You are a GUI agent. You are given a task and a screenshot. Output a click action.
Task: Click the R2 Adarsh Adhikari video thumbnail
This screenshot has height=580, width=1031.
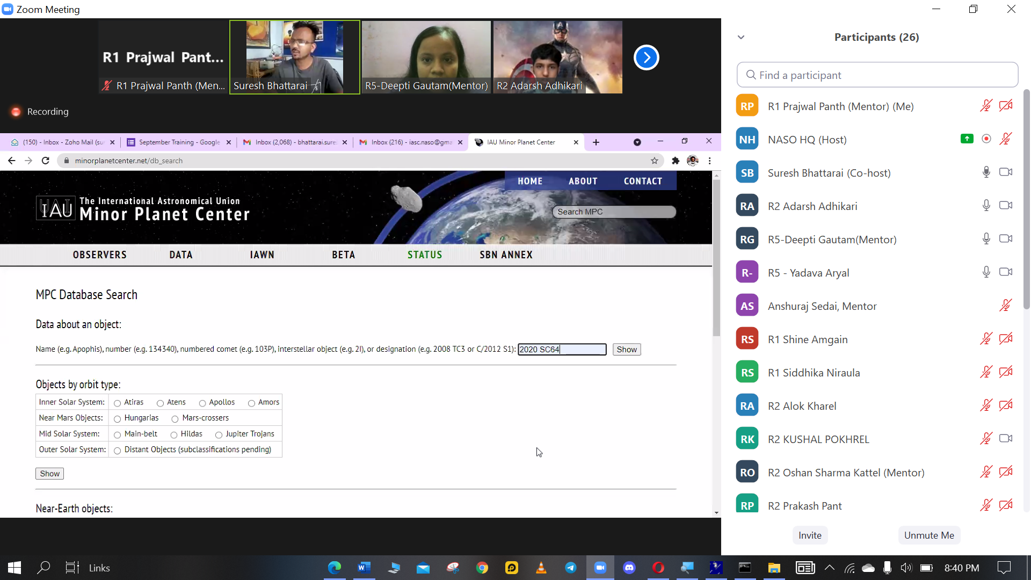coord(557,57)
